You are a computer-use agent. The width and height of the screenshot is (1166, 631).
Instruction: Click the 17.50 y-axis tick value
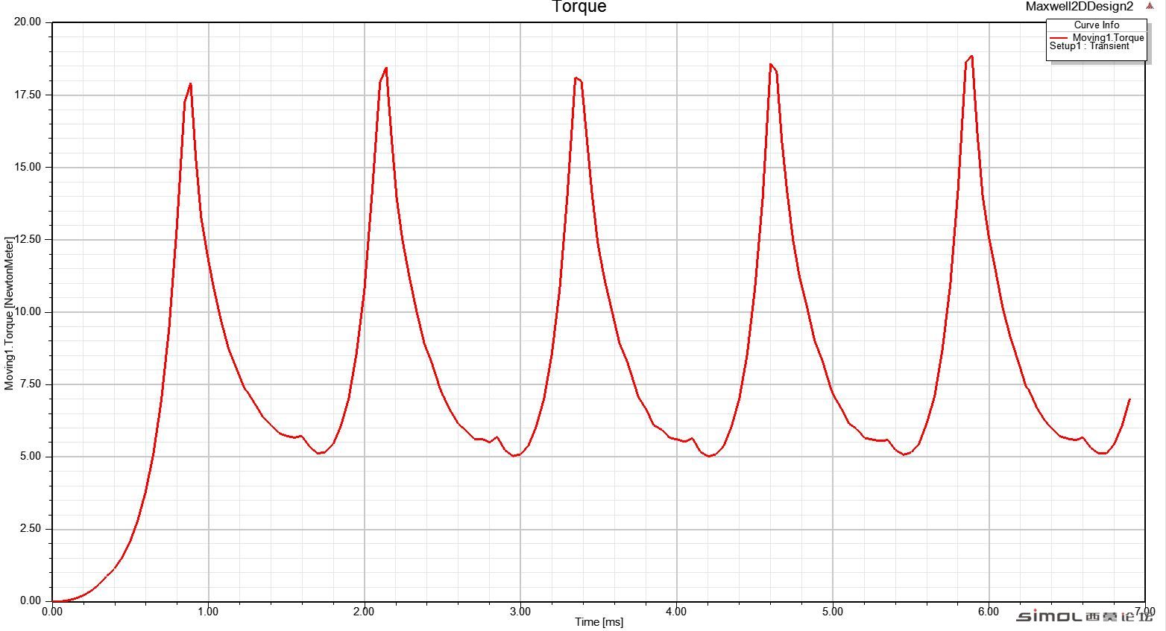[28, 95]
